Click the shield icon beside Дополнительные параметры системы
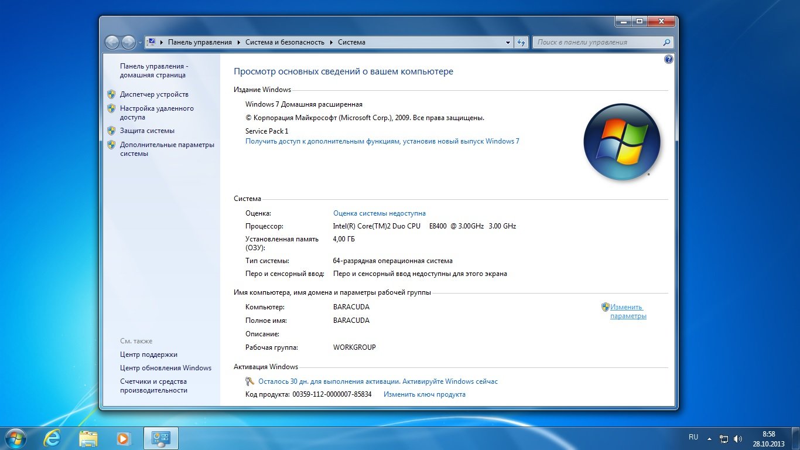Screen dimensions: 800x450 (x=111, y=145)
